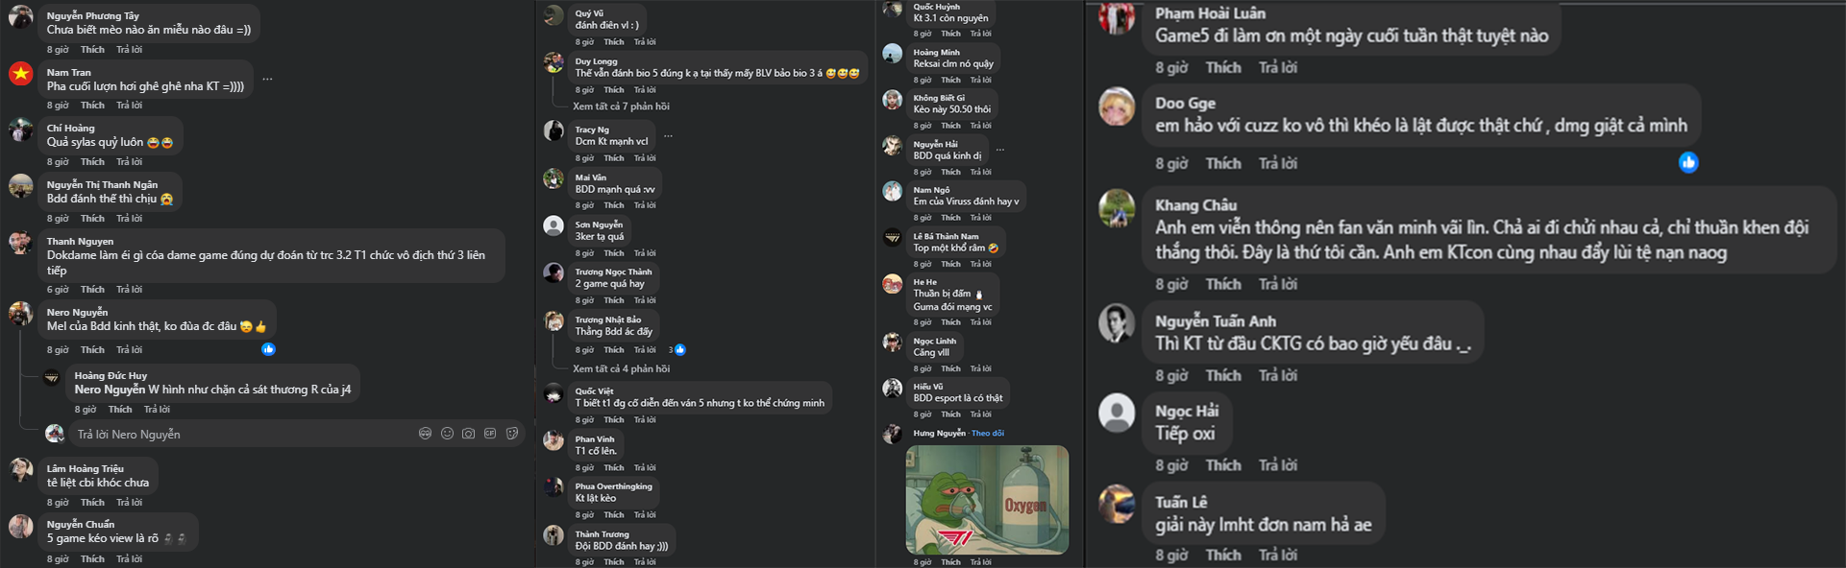Open options menu beside Nguyễn Hải's comment
The height and width of the screenshot is (568, 1846).
(1000, 150)
